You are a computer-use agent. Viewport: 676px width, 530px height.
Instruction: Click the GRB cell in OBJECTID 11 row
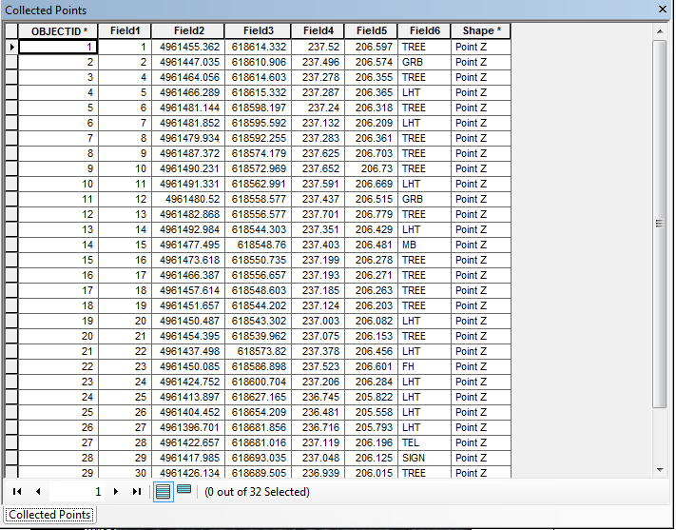tap(424, 199)
